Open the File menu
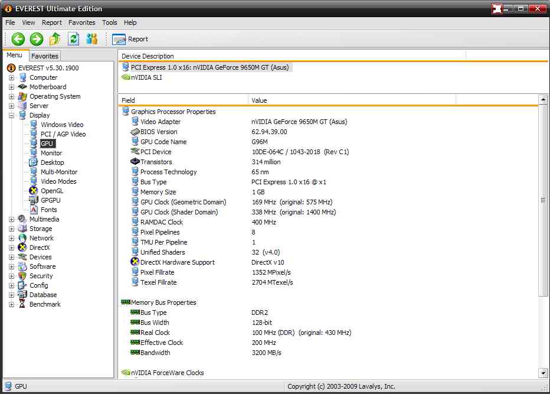This screenshot has height=394, width=550. point(10,22)
